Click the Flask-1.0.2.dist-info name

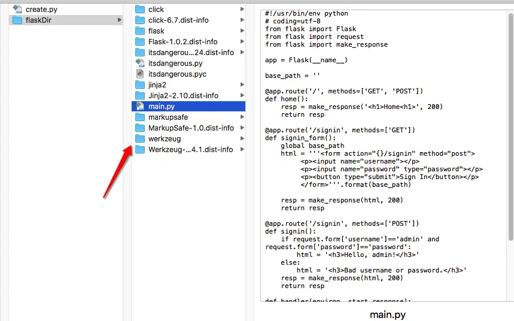[x=183, y=42]
